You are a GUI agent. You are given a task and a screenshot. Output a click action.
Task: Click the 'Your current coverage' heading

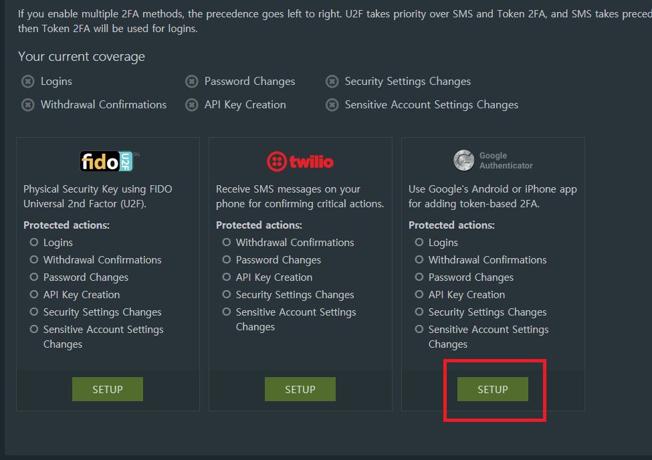(82, 57)
